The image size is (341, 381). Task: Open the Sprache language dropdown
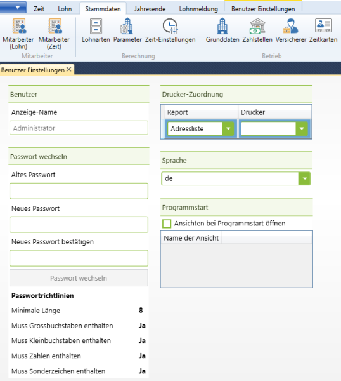pos(305,178)
